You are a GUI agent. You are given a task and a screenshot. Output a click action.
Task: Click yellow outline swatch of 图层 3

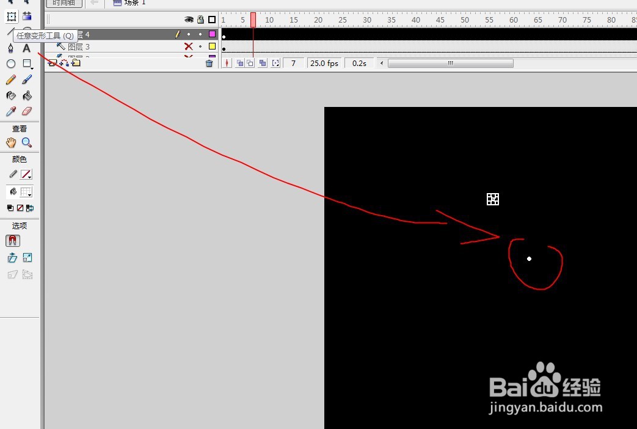[x=212, y=46]
